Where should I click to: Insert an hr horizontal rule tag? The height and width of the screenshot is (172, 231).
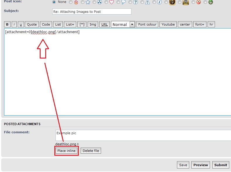211,24
